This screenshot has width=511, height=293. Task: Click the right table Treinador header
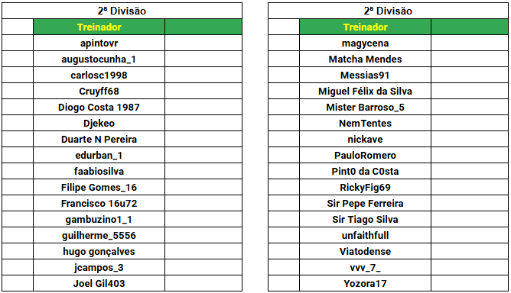pyautogui.click(x=365, y=27)
